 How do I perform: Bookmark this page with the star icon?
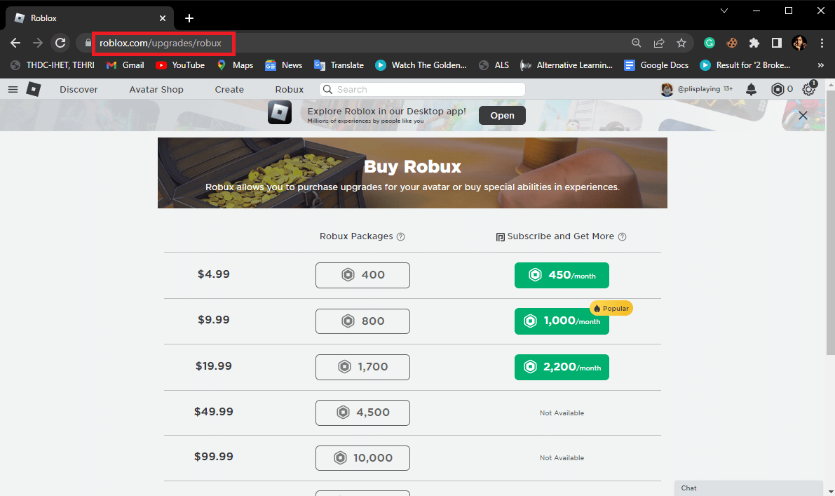(681, 43)
